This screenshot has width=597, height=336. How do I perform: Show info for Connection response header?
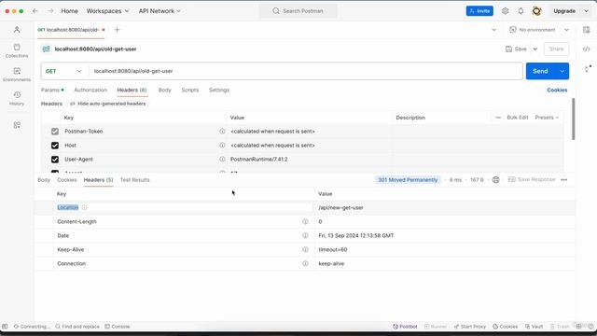click(x=305, y=263)
